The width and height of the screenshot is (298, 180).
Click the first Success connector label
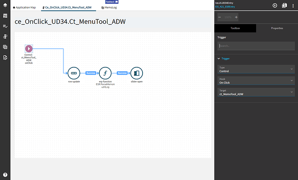click(91, 73)
